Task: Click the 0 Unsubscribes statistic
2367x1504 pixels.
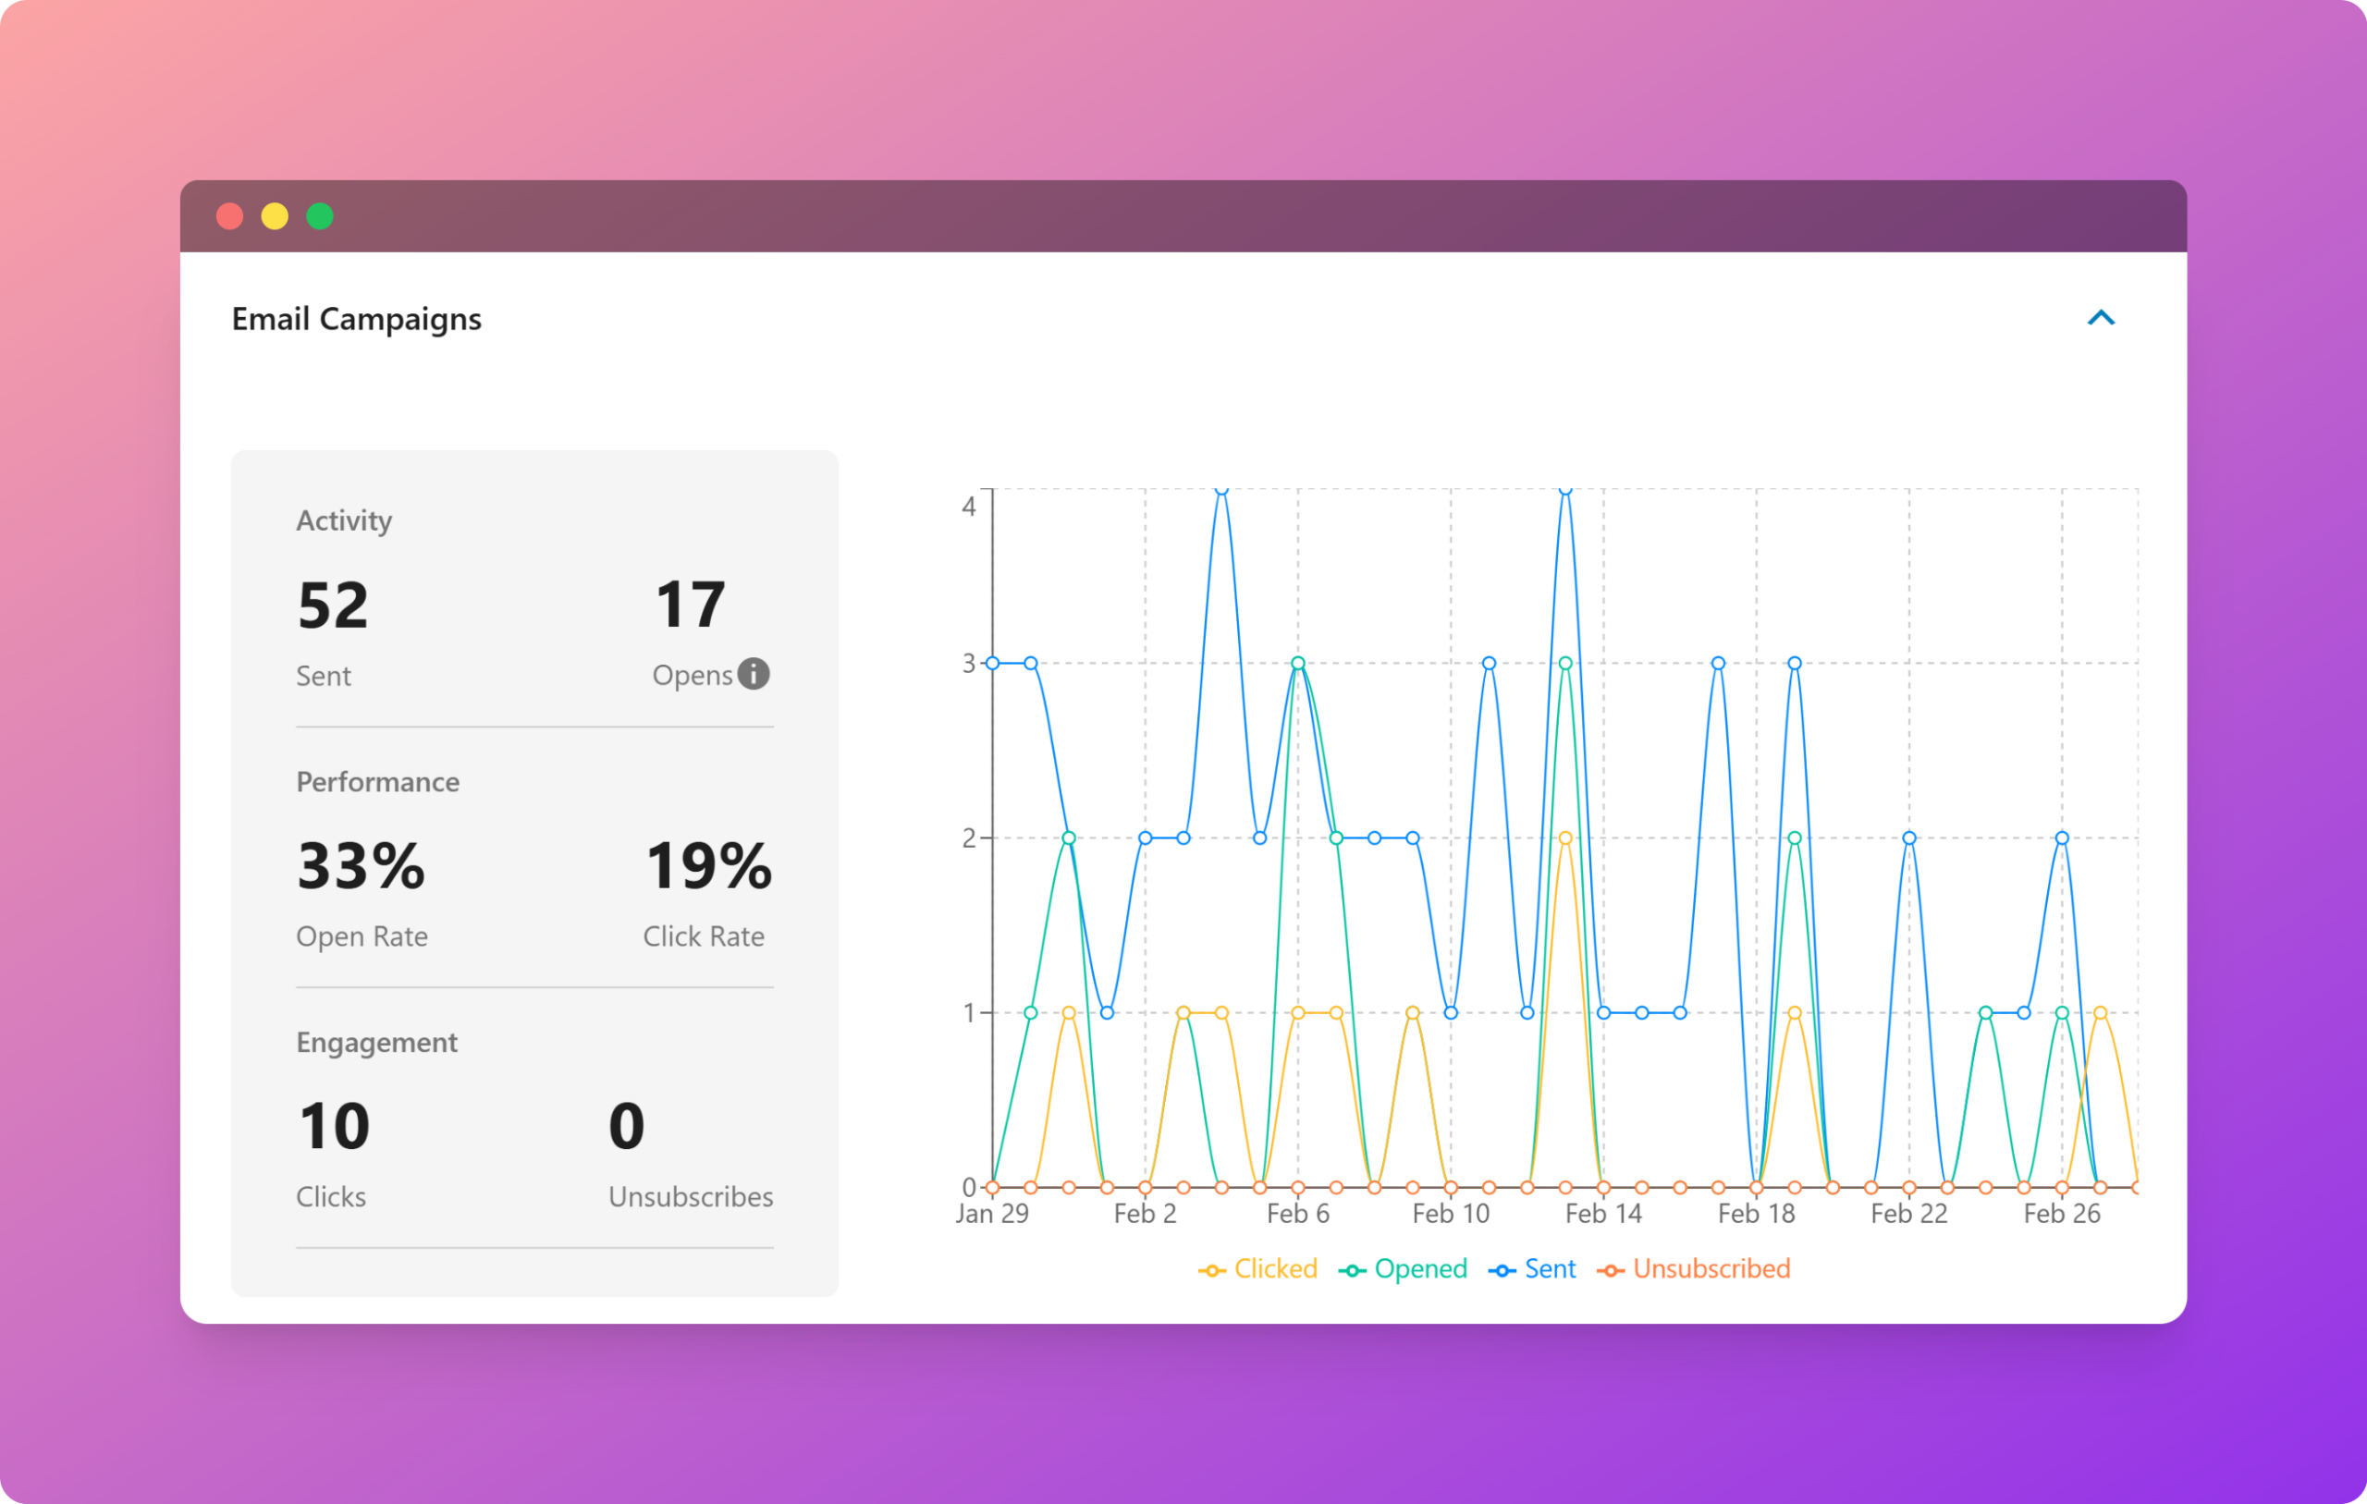Action: click(x=626, y=1127)
